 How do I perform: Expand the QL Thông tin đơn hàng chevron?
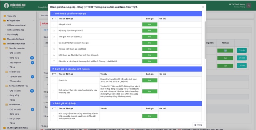[33, 128]
